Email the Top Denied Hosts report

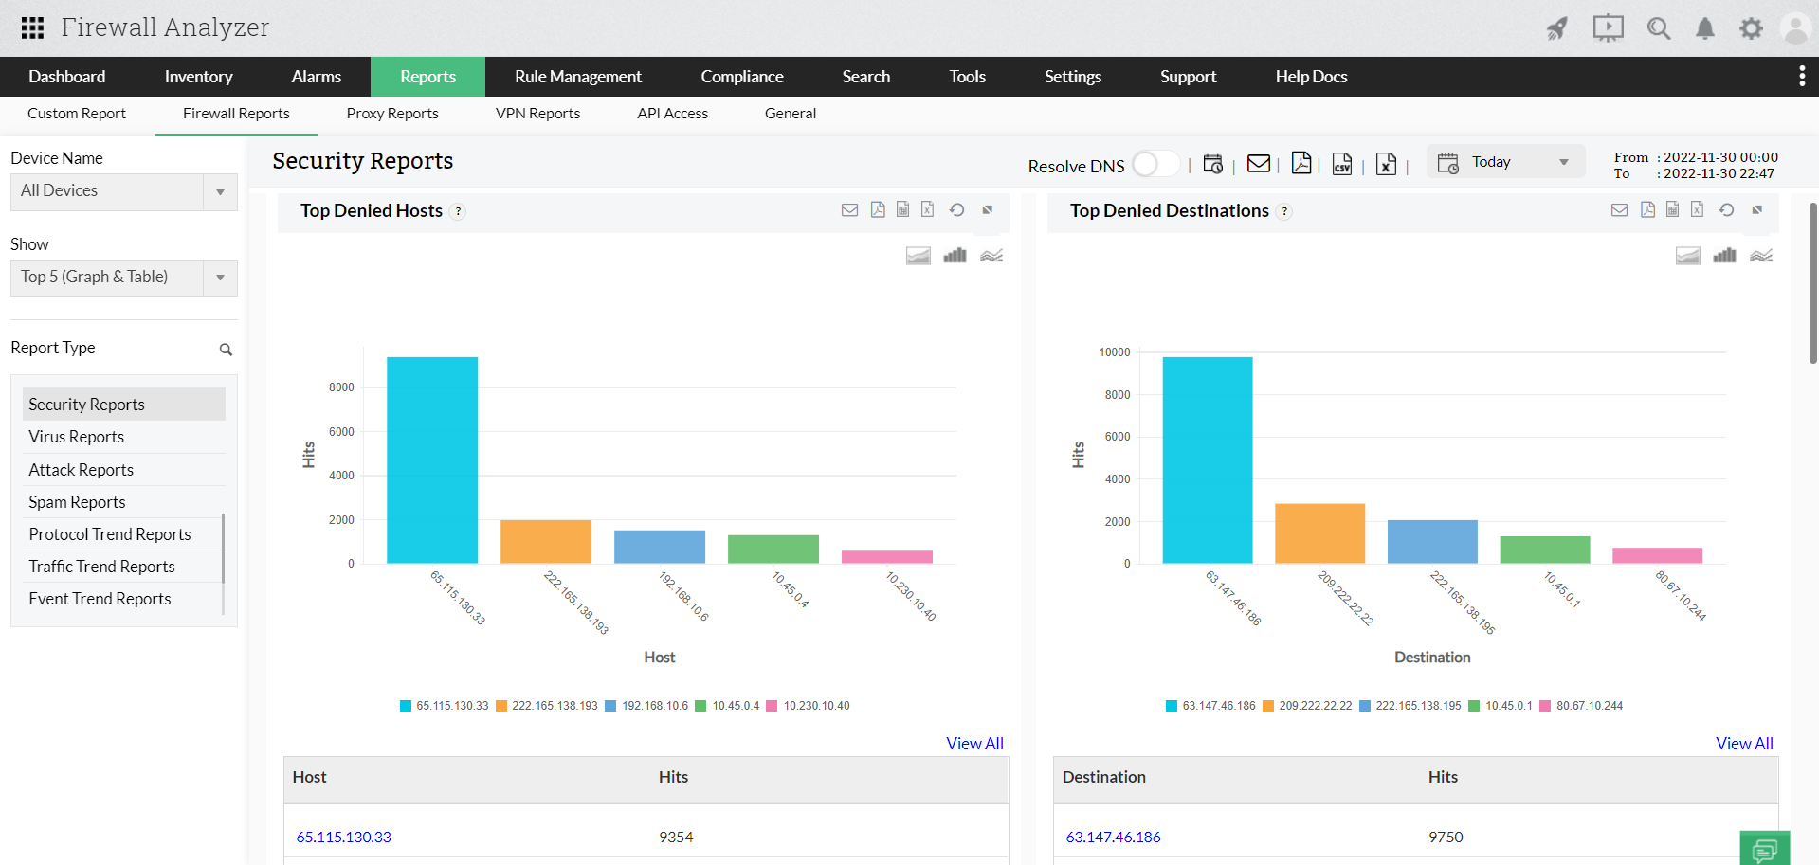pos(849,209)
